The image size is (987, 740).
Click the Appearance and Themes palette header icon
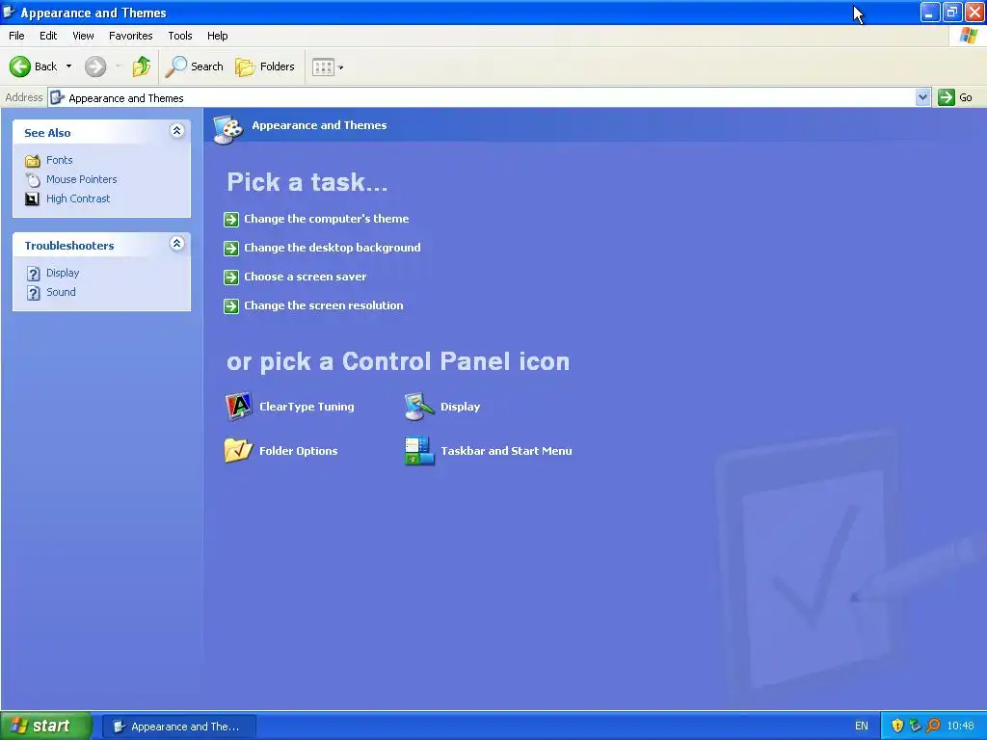(x=227, y=130)
